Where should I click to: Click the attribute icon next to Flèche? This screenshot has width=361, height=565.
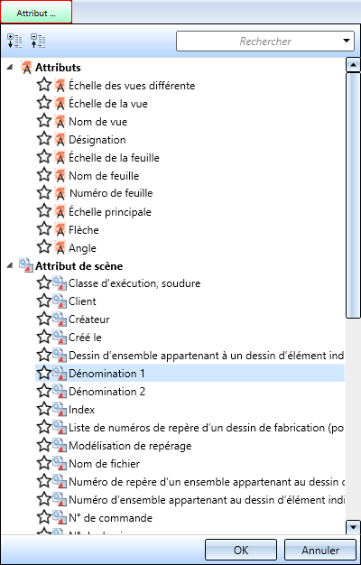(x=60, y=229)
